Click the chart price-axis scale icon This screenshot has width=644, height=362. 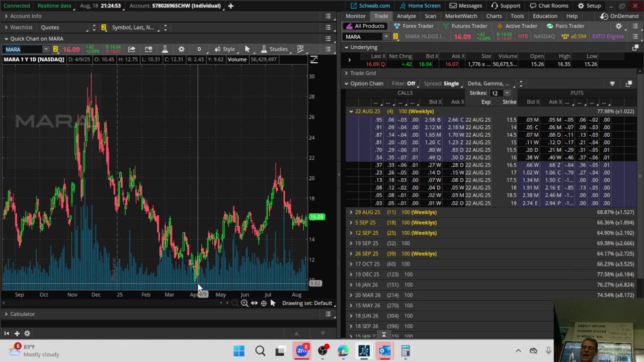pyautogui.click(x=314, y=59)
